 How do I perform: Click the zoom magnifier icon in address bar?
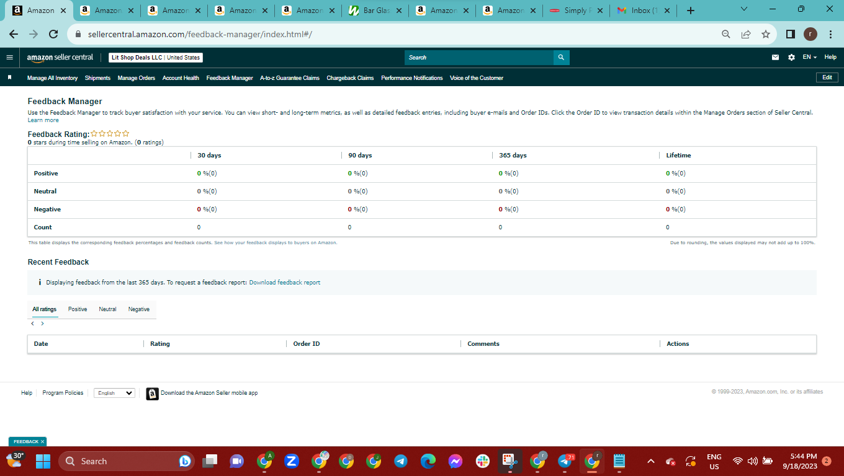click(x=726, y=35)
